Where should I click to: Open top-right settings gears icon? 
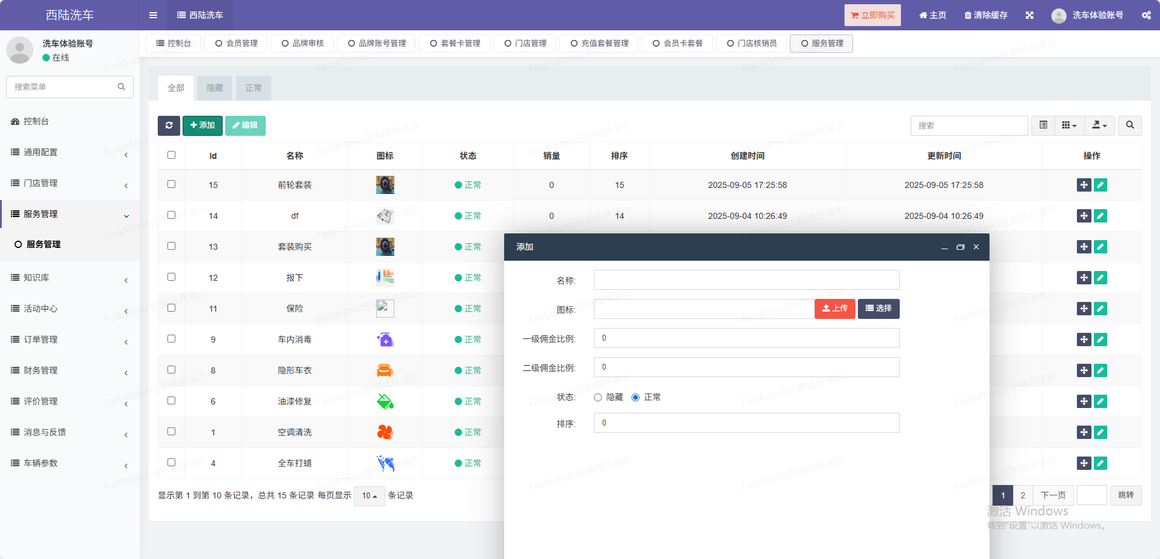(x=1146, y=15)
